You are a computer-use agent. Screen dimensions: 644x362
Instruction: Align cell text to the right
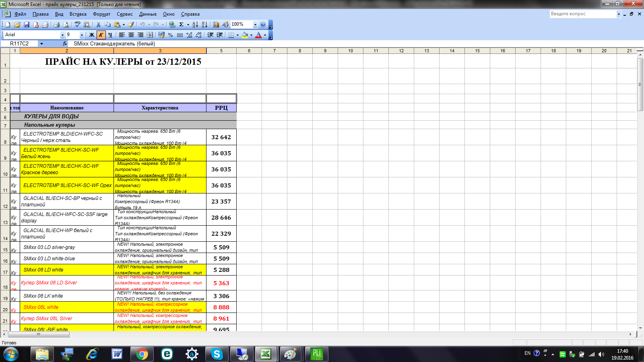140,35
